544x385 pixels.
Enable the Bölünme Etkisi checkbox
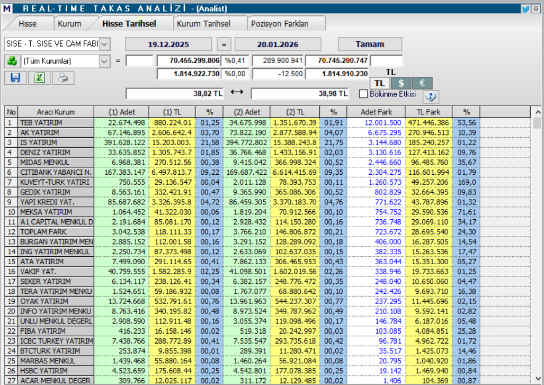pos(363,94)
